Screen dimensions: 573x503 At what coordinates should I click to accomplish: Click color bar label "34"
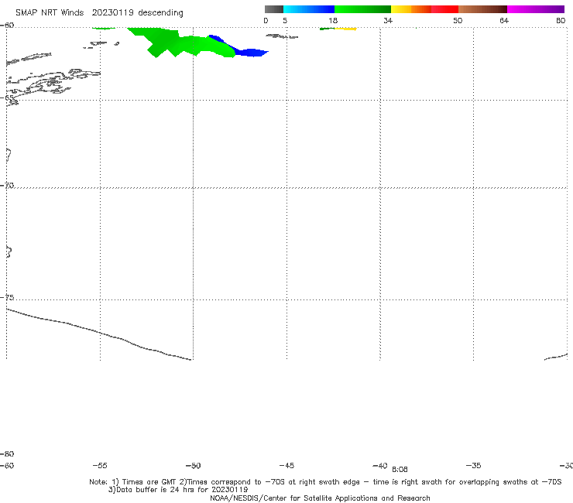click(388, 20)
